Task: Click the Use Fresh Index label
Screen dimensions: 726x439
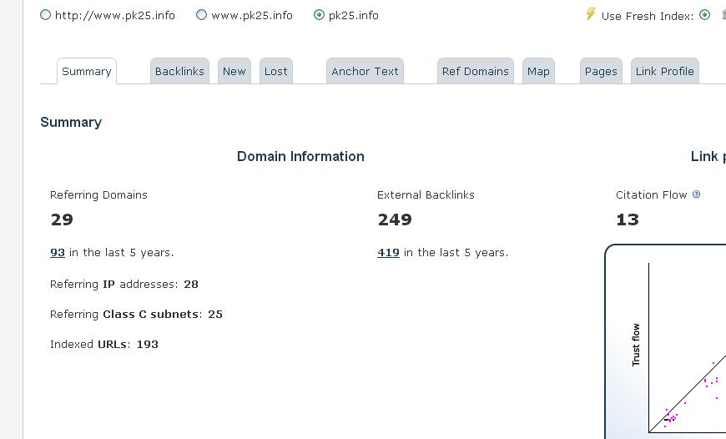Action: coord(648,16)
